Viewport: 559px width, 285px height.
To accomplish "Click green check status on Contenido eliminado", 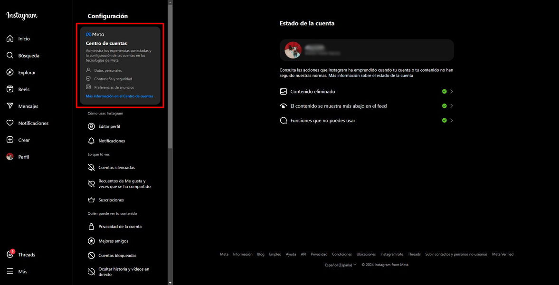I will (x=444, y=91).
